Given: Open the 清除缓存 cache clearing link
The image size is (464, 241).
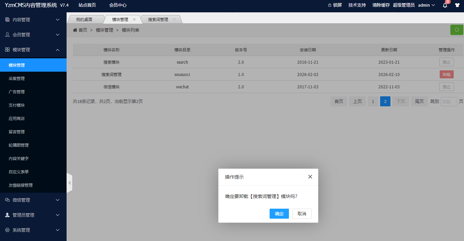Looking at the screenshot, I should point(381,5).
